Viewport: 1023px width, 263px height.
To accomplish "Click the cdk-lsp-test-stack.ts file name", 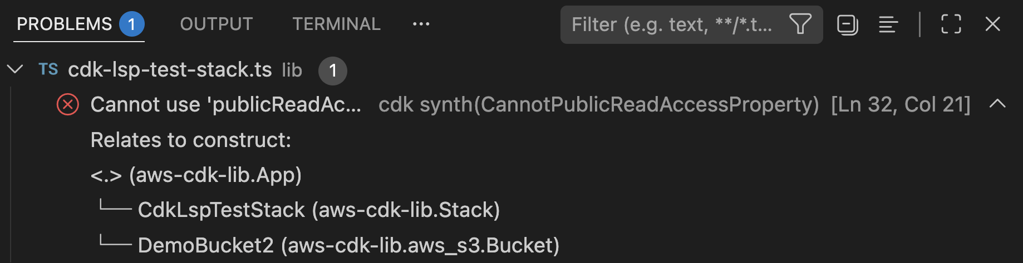I will tap(170, 70).
